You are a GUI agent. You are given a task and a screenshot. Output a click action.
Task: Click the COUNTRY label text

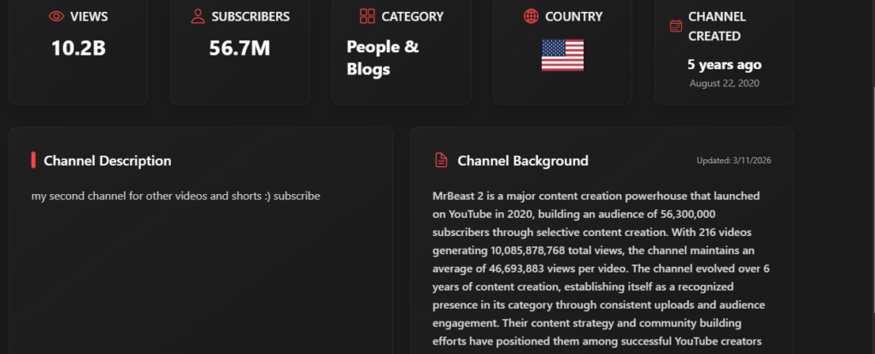tap(573, 16)
